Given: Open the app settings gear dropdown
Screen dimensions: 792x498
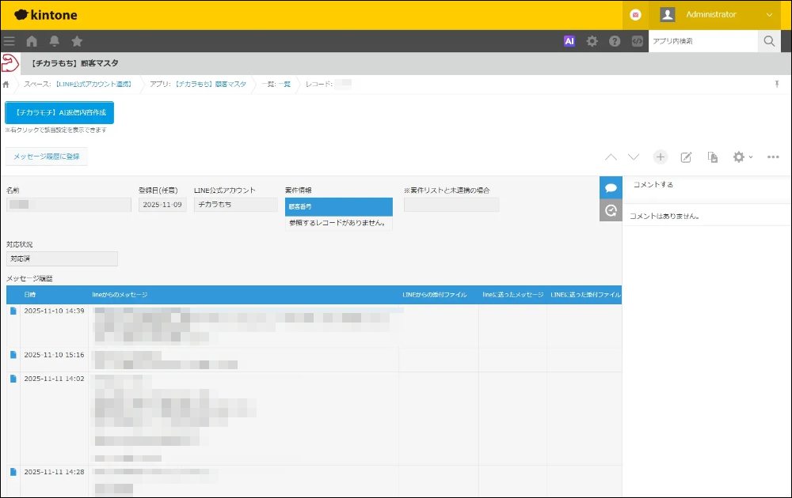Looking at the screenshot, I should 742,157.
